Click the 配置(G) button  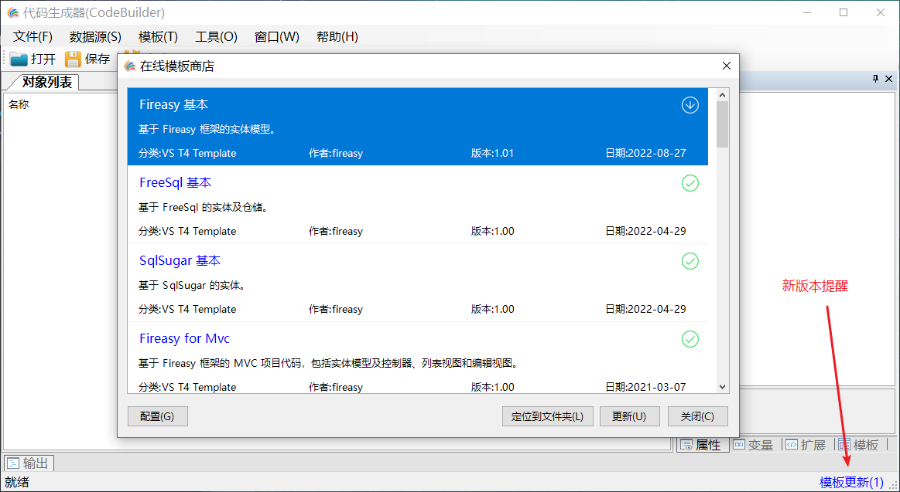[x=157, y=416]
